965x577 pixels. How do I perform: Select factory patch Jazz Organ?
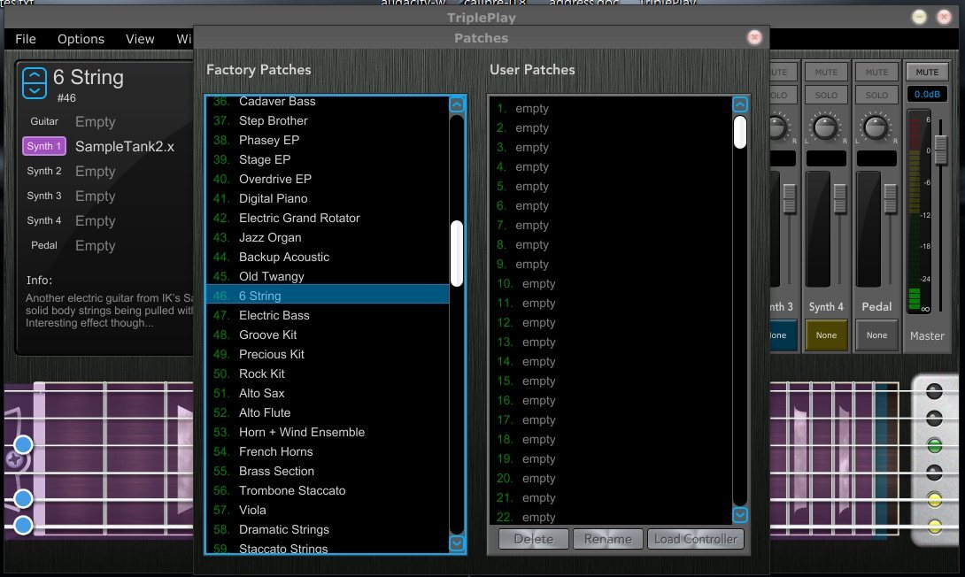point(328,237)
